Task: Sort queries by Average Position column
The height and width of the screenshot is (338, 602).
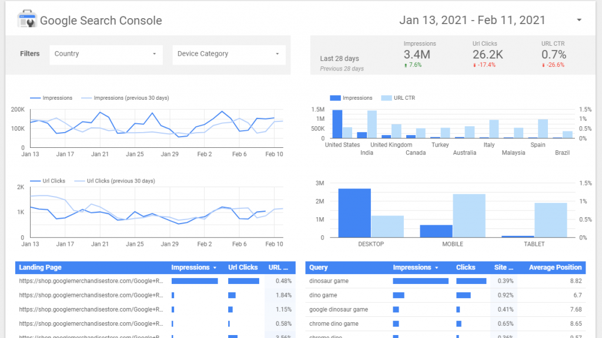Action: coord(555,268)
